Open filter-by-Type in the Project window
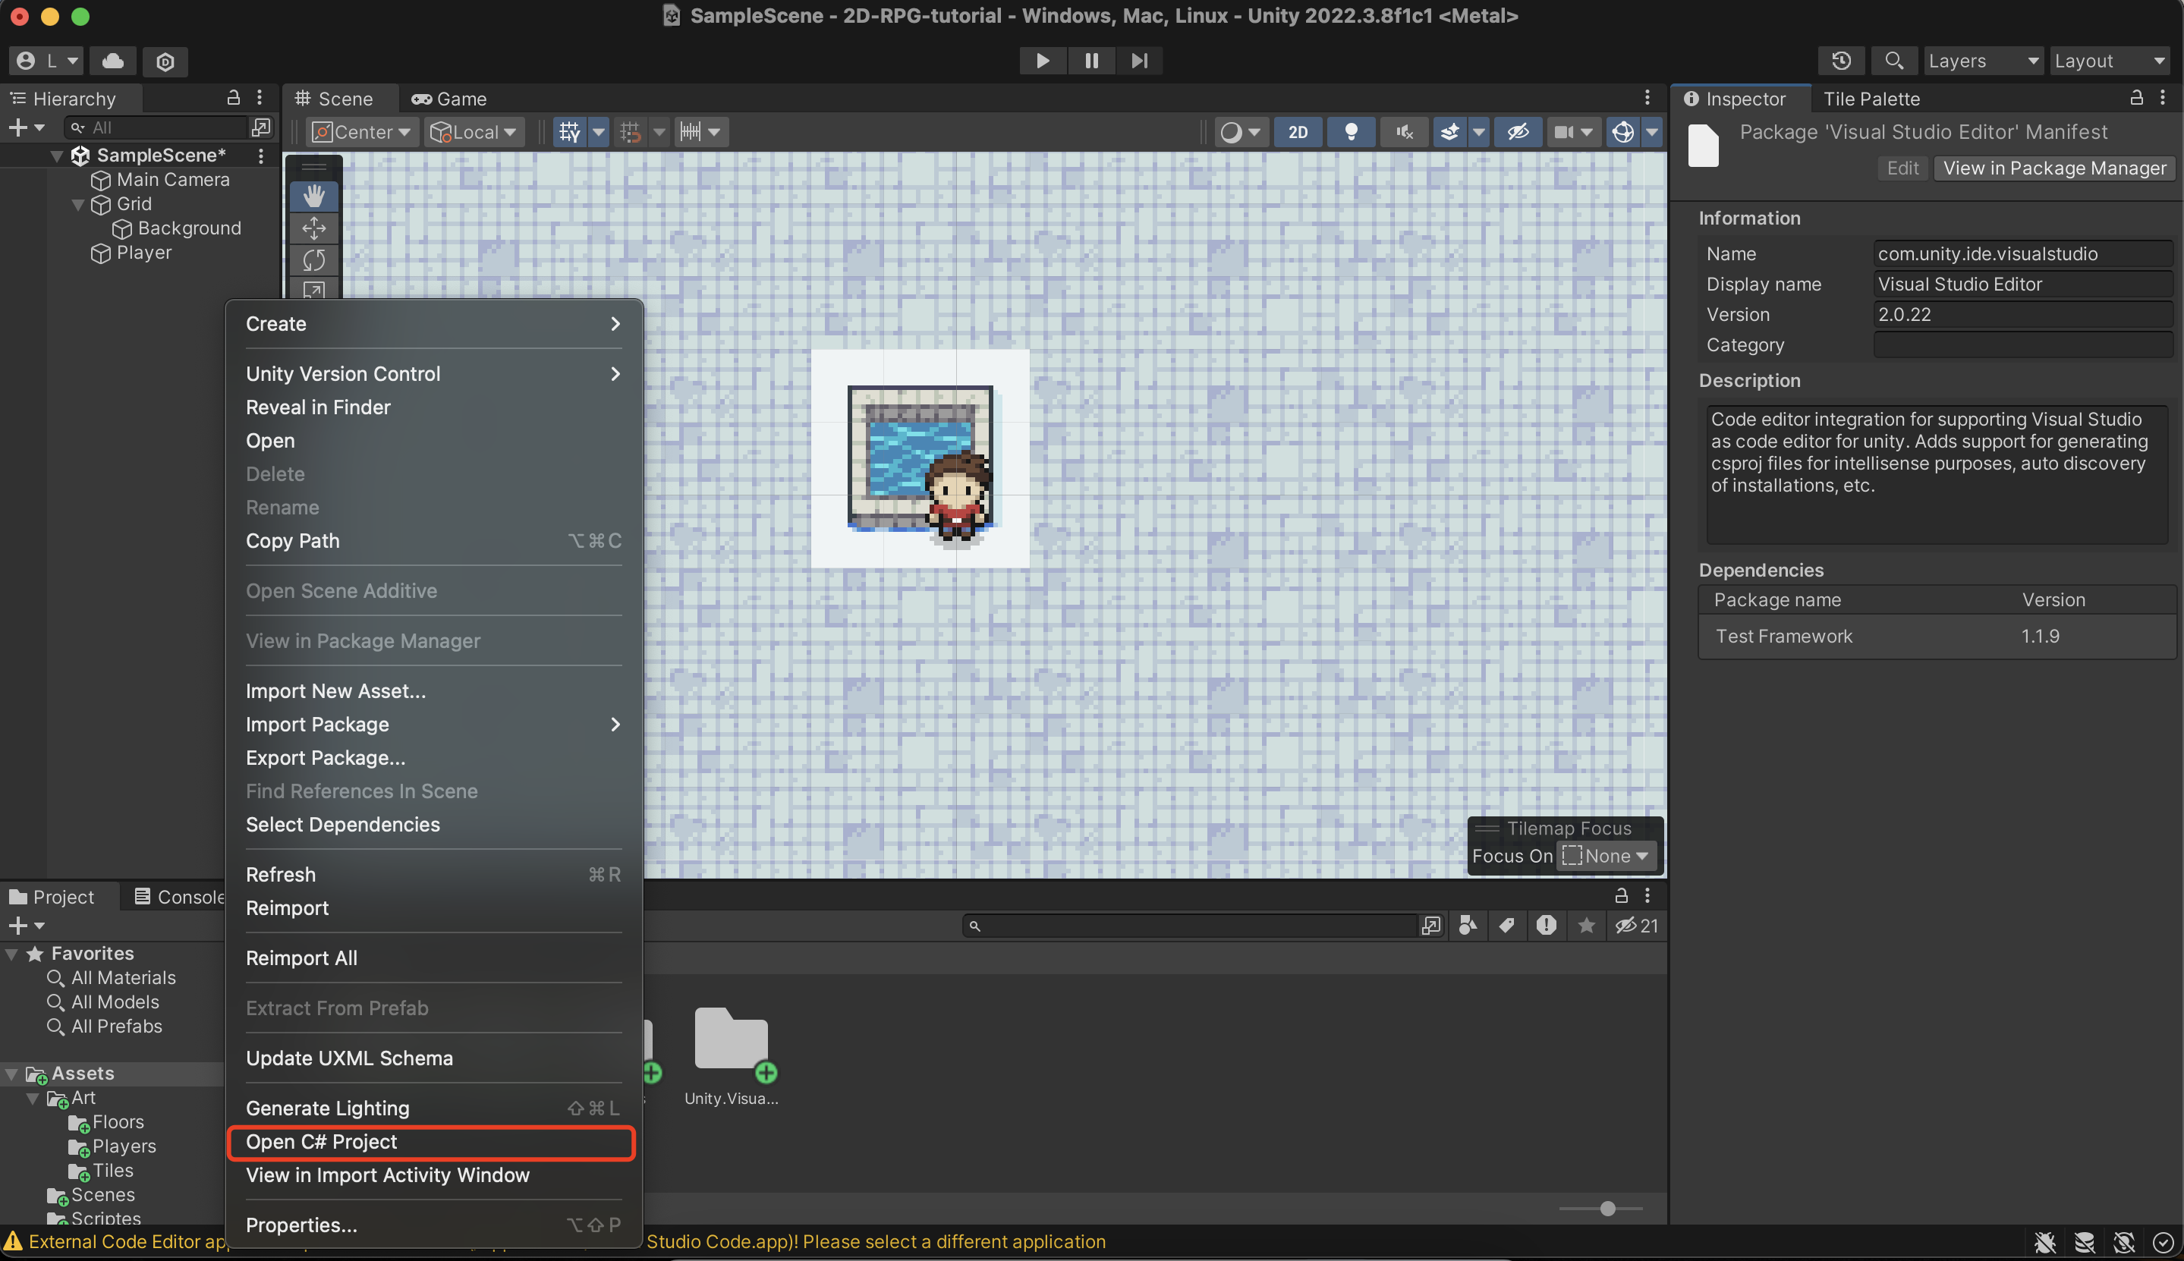 (1467, 925)
